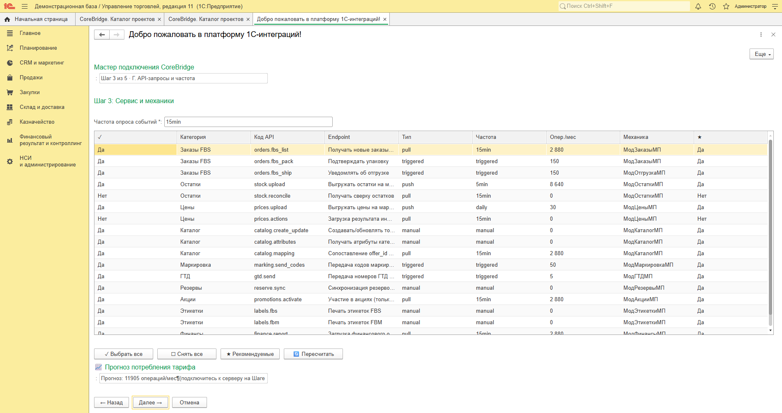Viewport: 782px width, 413px height.
Task: Open Финансовый результат chart icon
Action: pyautogui.click(x=10, y=140)
